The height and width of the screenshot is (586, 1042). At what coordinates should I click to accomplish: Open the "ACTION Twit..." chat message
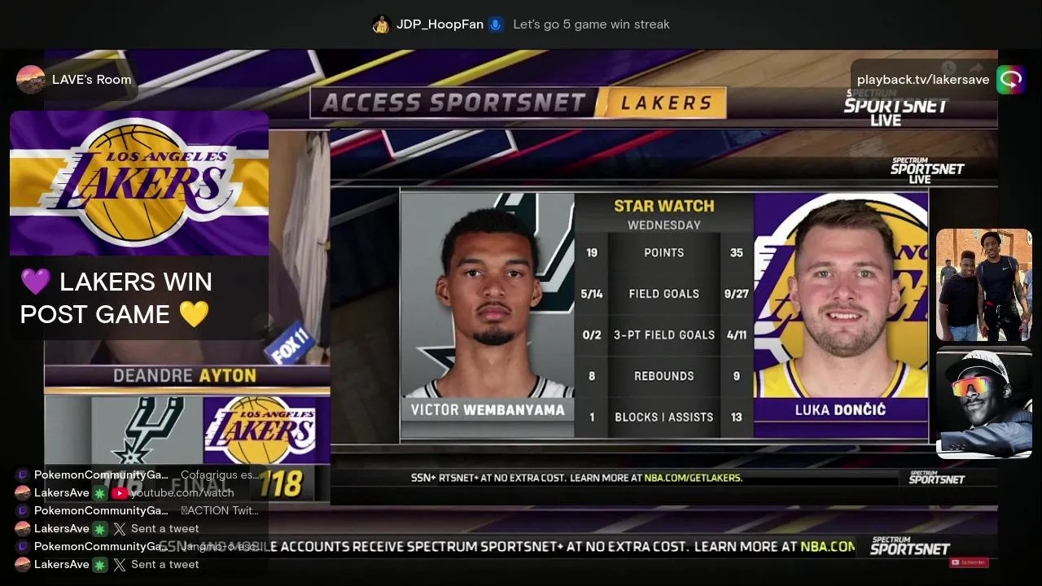(220, 510)
